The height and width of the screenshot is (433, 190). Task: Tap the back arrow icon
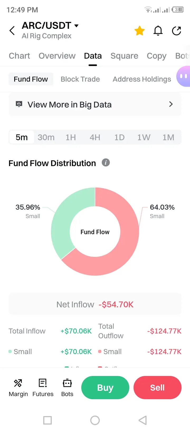12,31
